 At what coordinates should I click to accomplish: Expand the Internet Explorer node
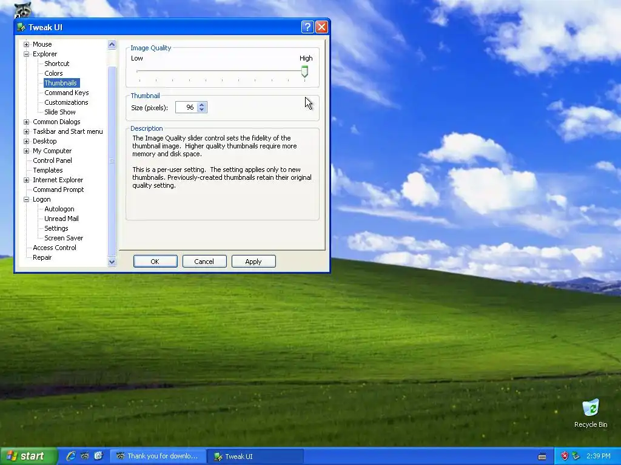click(x=27, y=180)
